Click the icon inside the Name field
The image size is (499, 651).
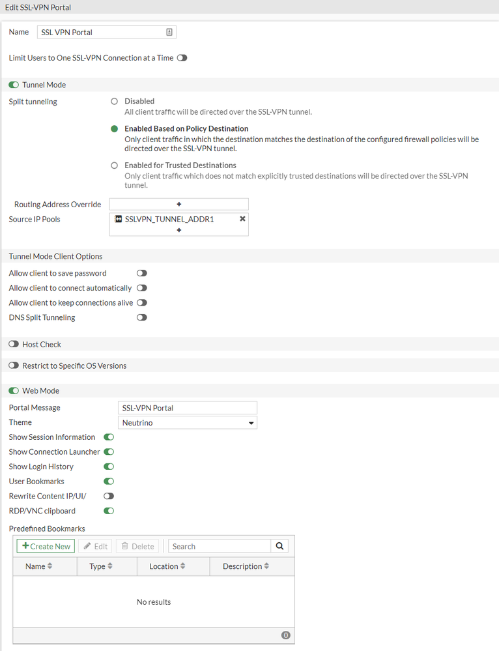click(169, 32)
